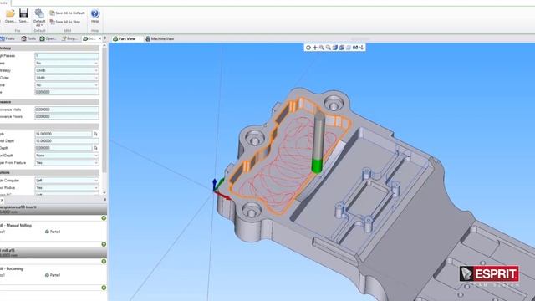Viewport: 535px width, 301px height.
Task: Click properties panel scroll down arrow
Action: click(104, 193)
